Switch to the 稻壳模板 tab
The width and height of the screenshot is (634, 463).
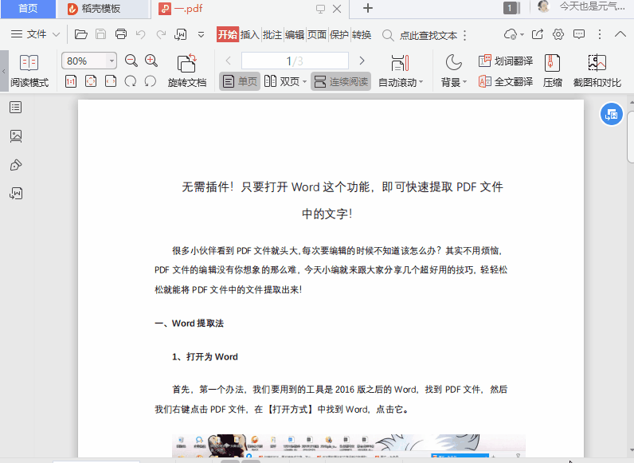click(x=101, y=9)
